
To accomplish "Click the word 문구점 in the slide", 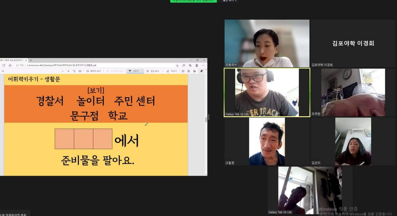I will pos(84,116).
